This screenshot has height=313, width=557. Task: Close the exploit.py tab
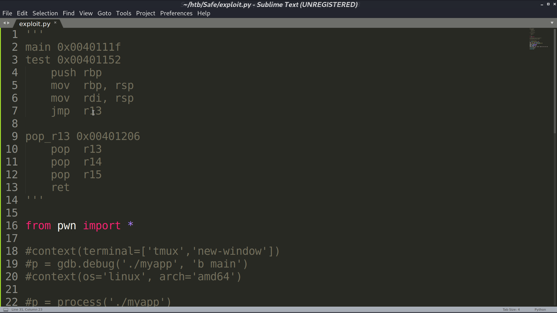click(x=55, y=22)
